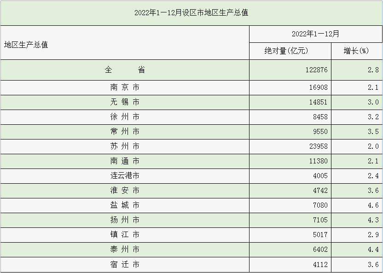This screenshot has width=383, height=273.
Task: Select the 盐城市 row label
Action: click(125, 205)
